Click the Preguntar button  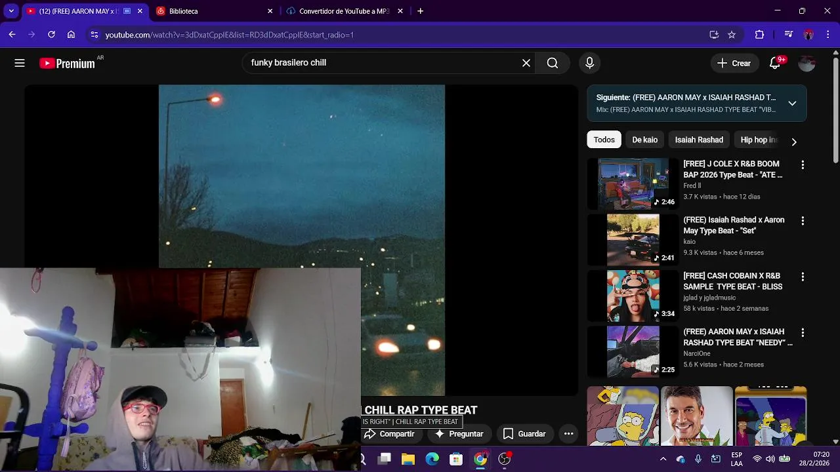tap(459, 434)
